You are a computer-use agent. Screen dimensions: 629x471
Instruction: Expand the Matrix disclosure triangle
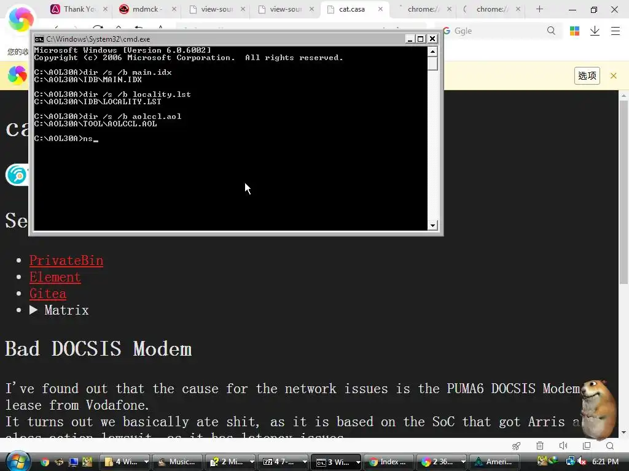(34, 310)
